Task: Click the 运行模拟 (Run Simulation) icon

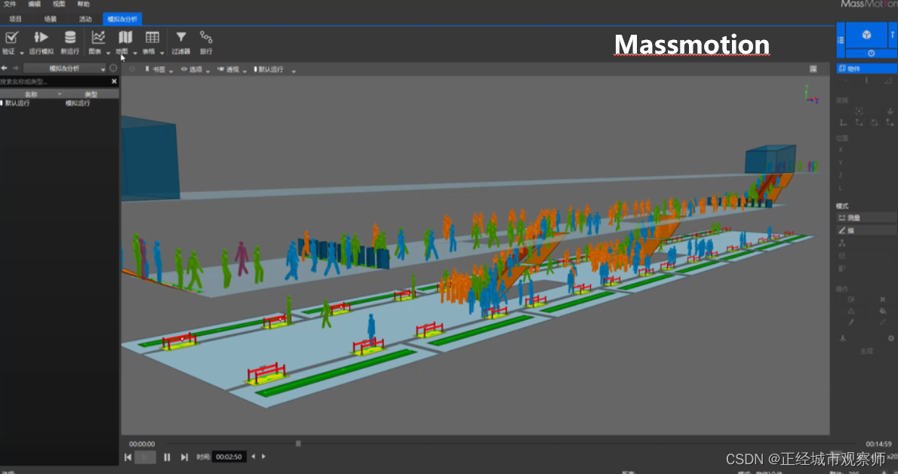Action: point(41,38)
